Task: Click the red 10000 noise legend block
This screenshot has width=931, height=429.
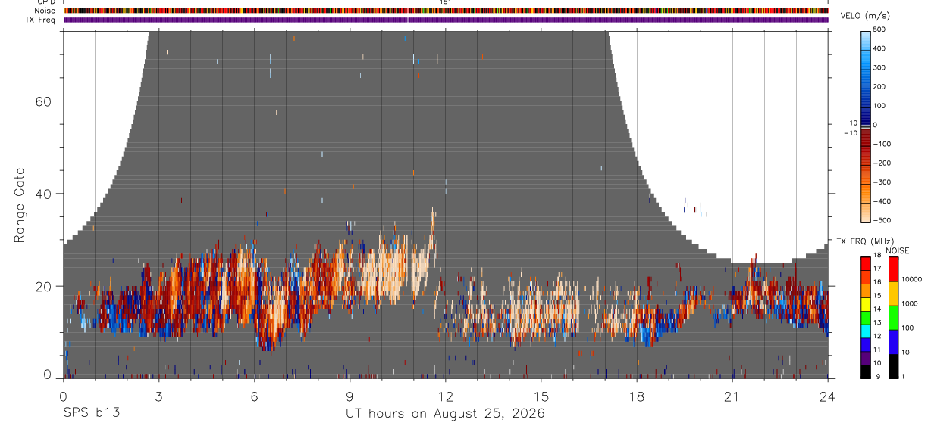Action: [x=894, y=269]
